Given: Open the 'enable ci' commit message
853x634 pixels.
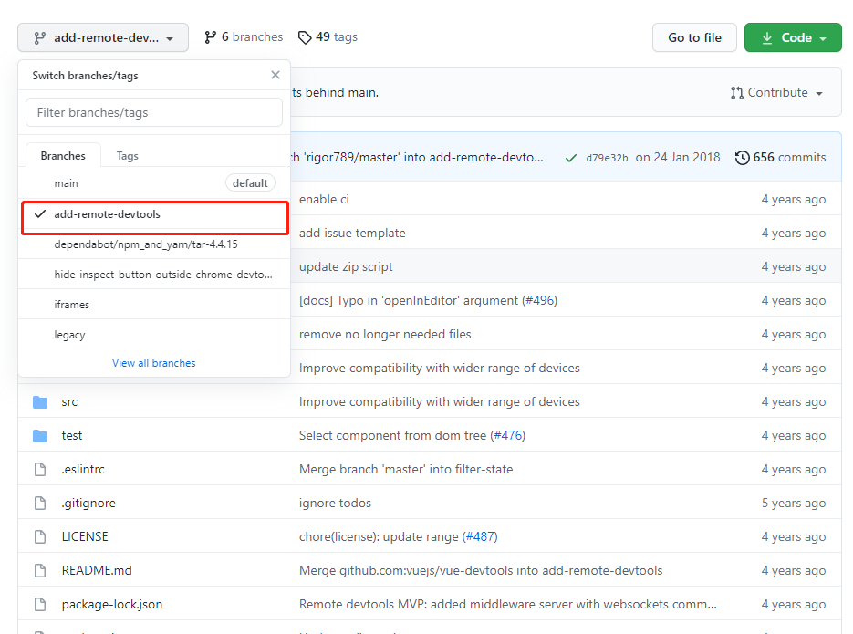Looking at the screenshot, I should click(324, 200).
